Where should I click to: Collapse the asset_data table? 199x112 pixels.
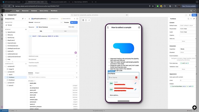(29, 83)
